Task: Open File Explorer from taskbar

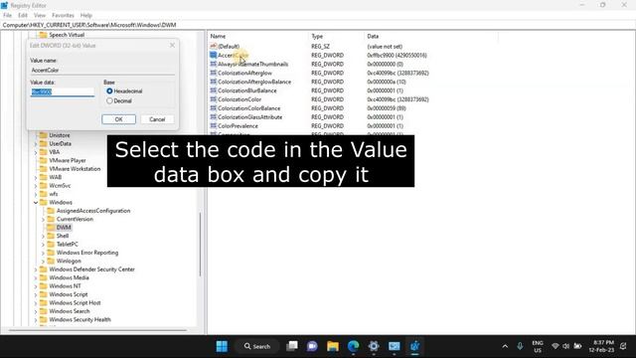Action: (333, 346)
